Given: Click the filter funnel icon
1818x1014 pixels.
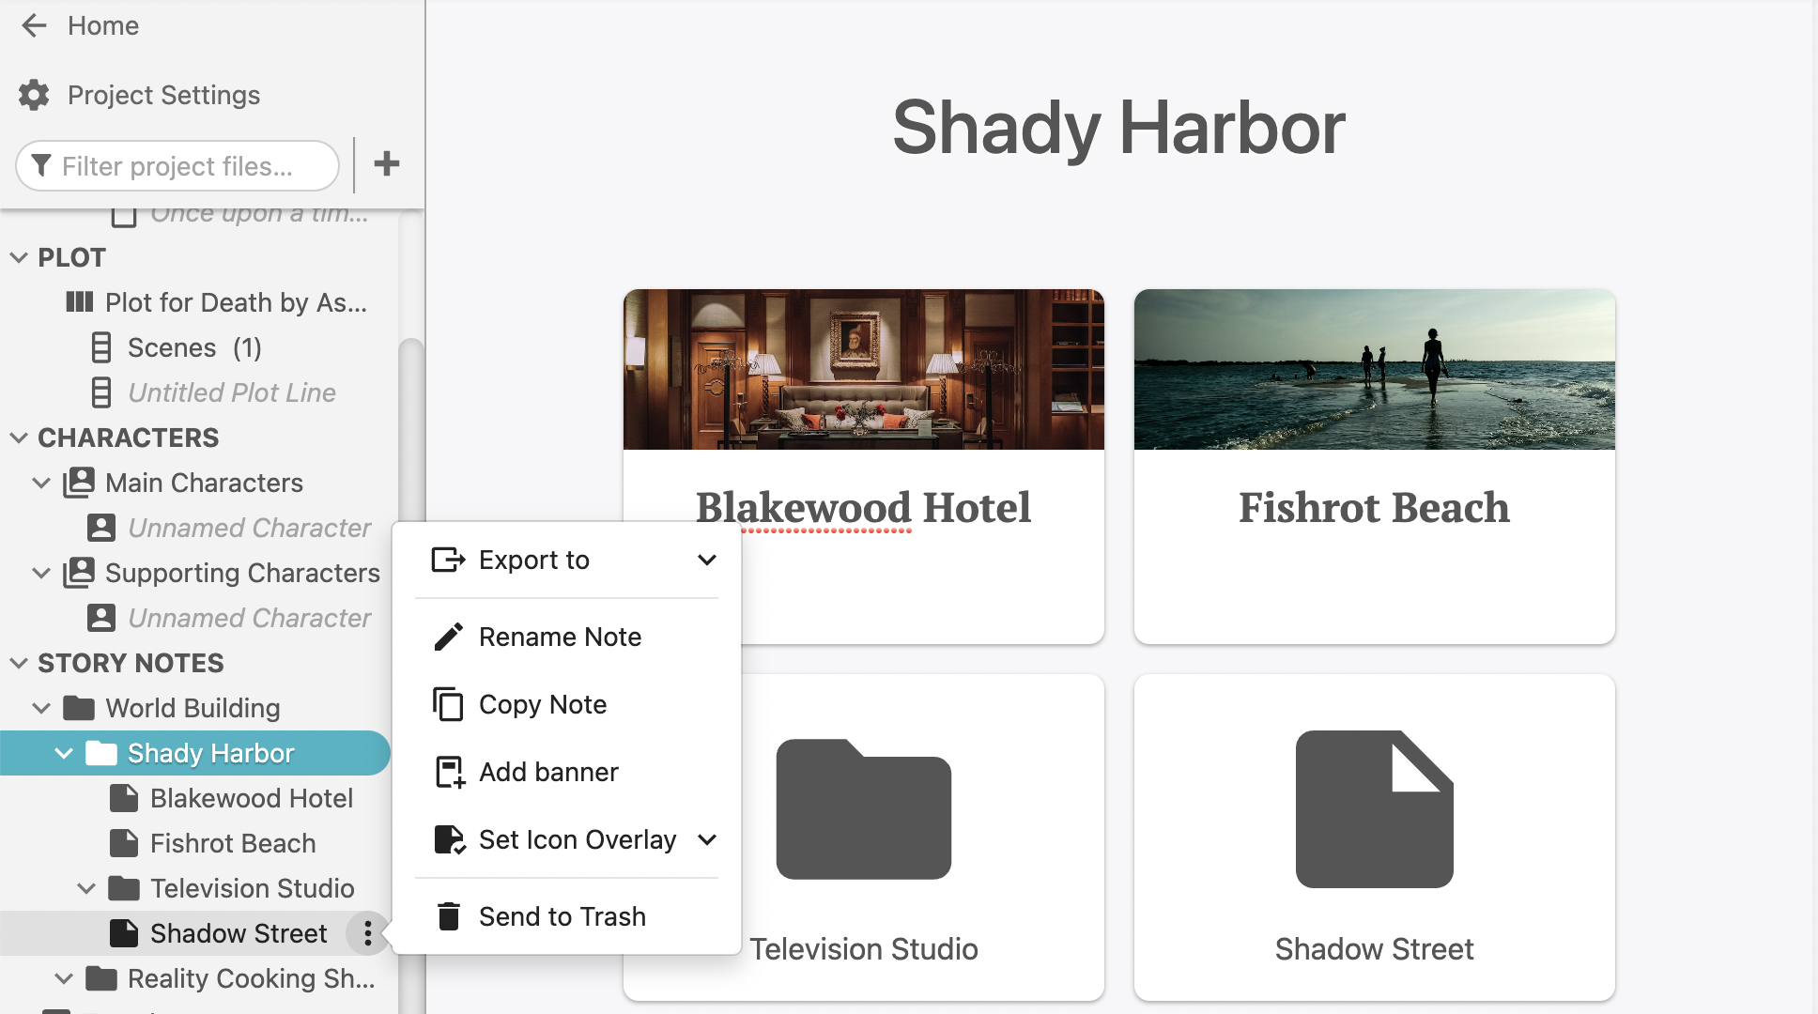Looking at the screenshot, I should tap(41, 166).
